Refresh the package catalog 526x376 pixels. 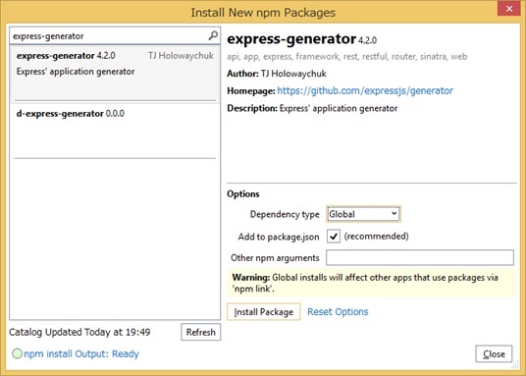(x=200, y=332)
